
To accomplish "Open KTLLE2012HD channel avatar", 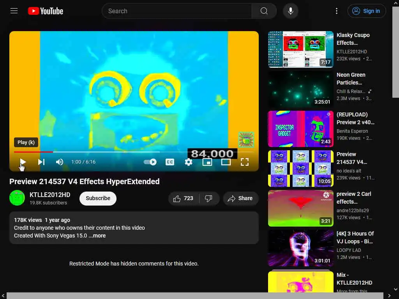I will pos(17,198).
